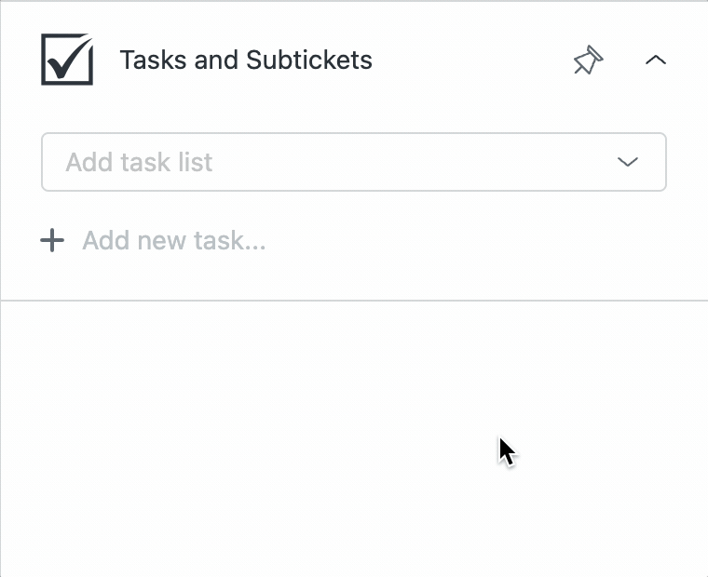
Task: Click the checked-box Tasks app icon
Action: (x=67, y=60)
